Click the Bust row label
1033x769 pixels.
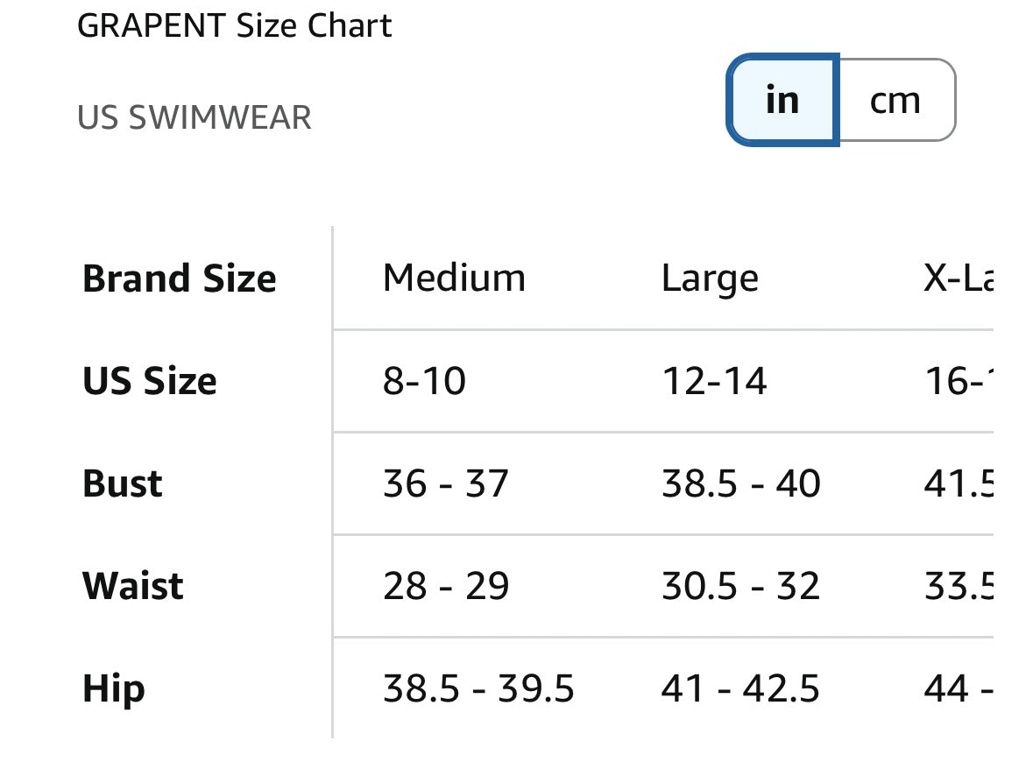tap(120, 483)
